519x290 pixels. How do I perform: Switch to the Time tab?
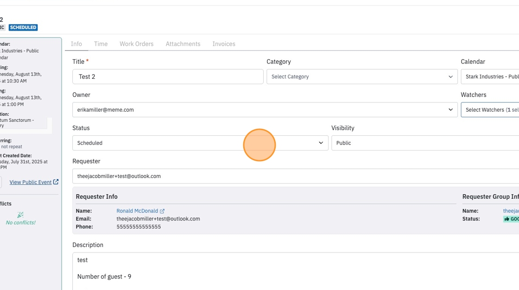pos(101,44)
